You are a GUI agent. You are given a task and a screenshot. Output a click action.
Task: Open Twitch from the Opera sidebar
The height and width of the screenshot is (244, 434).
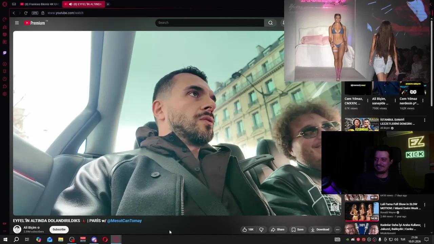(x=5, y=53)
